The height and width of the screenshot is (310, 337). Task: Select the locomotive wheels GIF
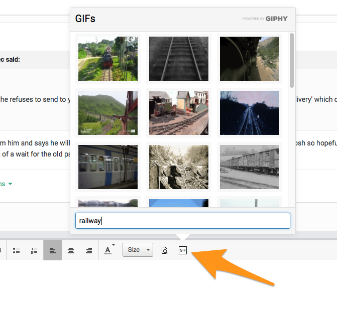(250, 59)
